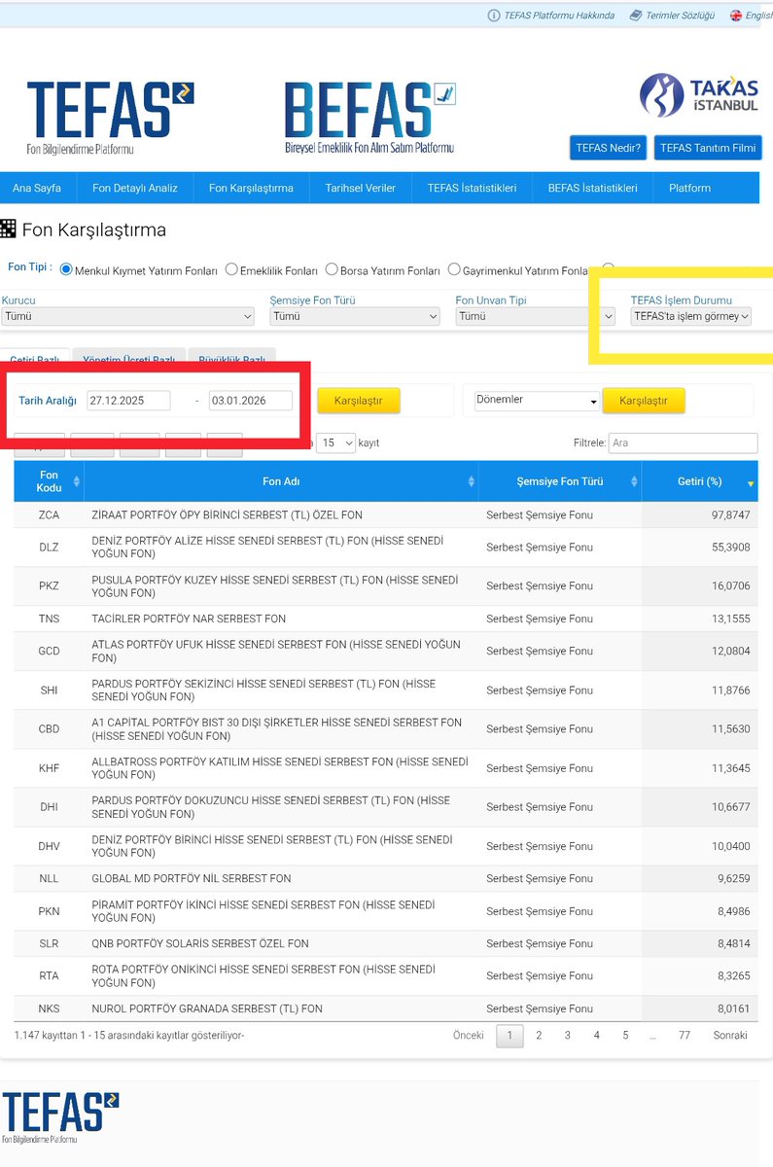Click the end date field 03.01.2026
The height and width of the screenshot is (1167, 773).
[x=251, y=401]
